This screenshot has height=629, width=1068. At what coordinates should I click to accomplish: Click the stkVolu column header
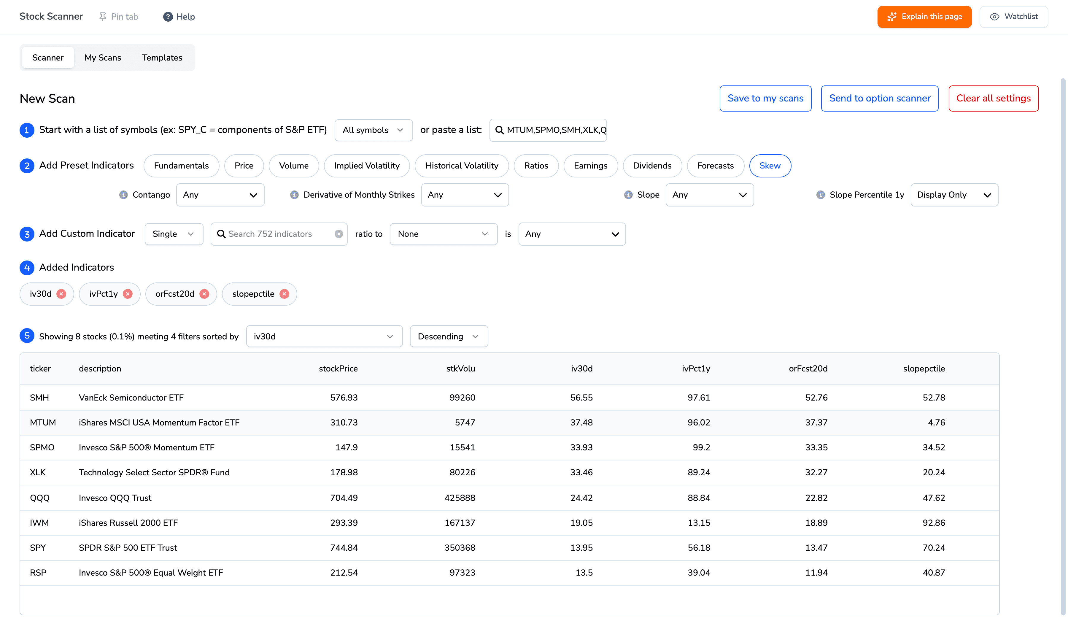click(x=461, y=369)
